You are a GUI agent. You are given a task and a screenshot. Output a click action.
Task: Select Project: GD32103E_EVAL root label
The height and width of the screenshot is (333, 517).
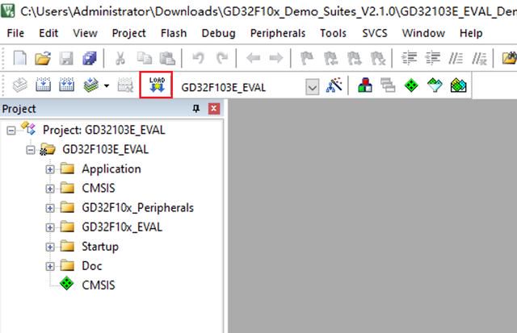pos(104,130)
